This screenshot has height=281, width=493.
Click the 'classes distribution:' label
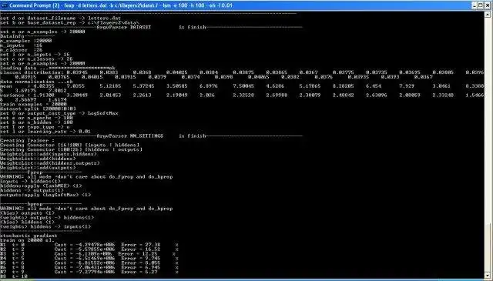pos(32,72)
